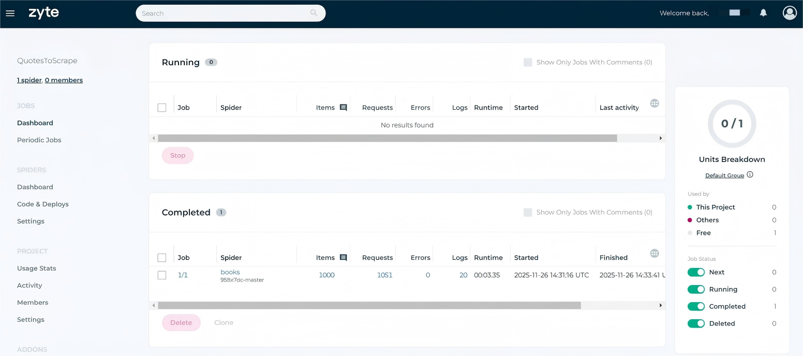Image resolution: width=803 pixels, height=356 pixels.
Task: Click the Zyte logo
Action: click(x=43, y=12)
